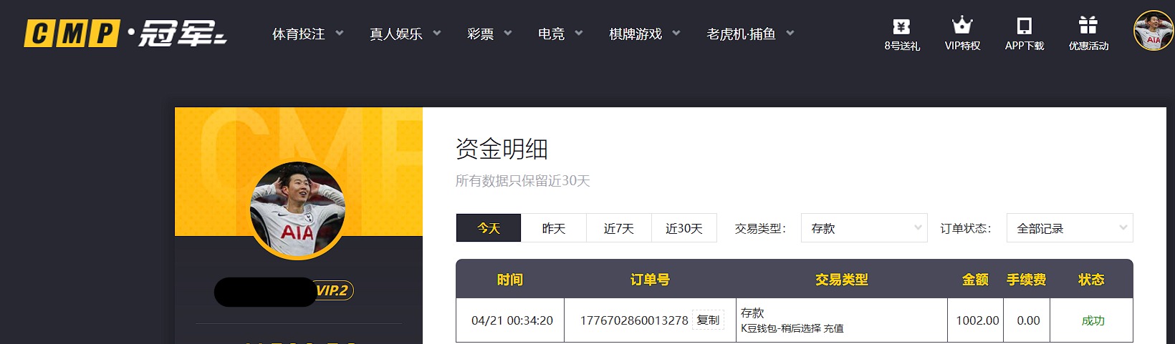Expand the chevron next to 棋牌游戏
Viewport: 1175px width, 344px height.
676,33
